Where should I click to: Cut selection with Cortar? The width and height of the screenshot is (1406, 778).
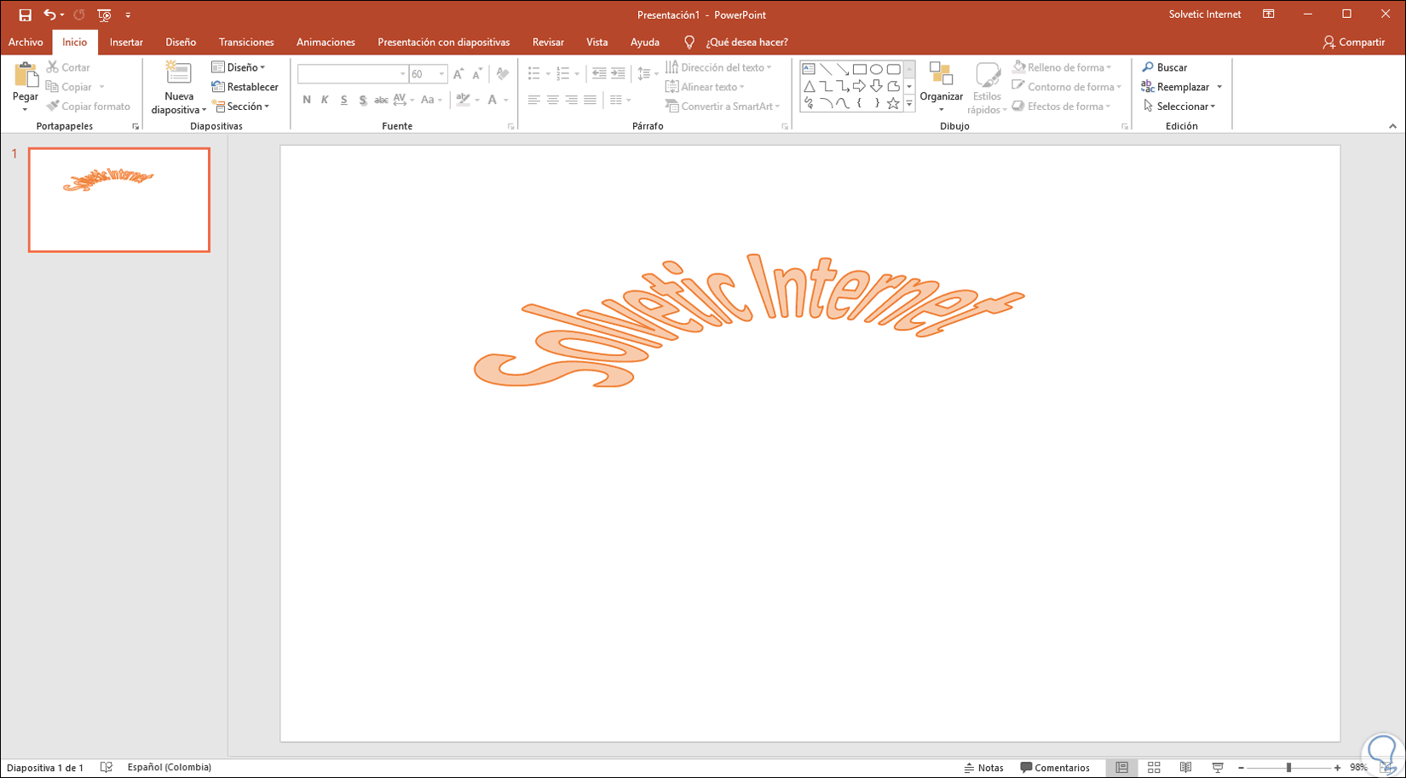tap(68, 67)
